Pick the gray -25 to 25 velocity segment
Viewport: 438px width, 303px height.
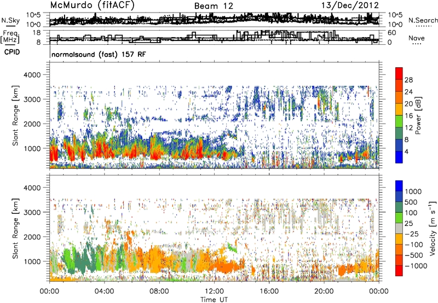coord(399,228)
